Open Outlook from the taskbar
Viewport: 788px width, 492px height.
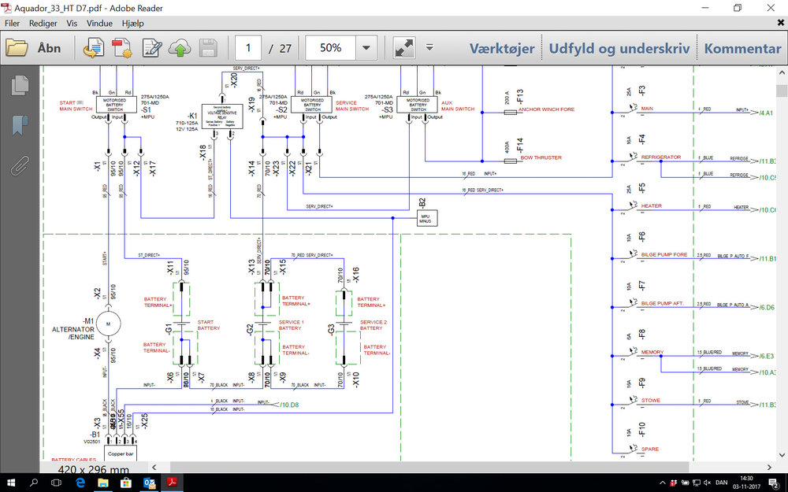(149, 483)
